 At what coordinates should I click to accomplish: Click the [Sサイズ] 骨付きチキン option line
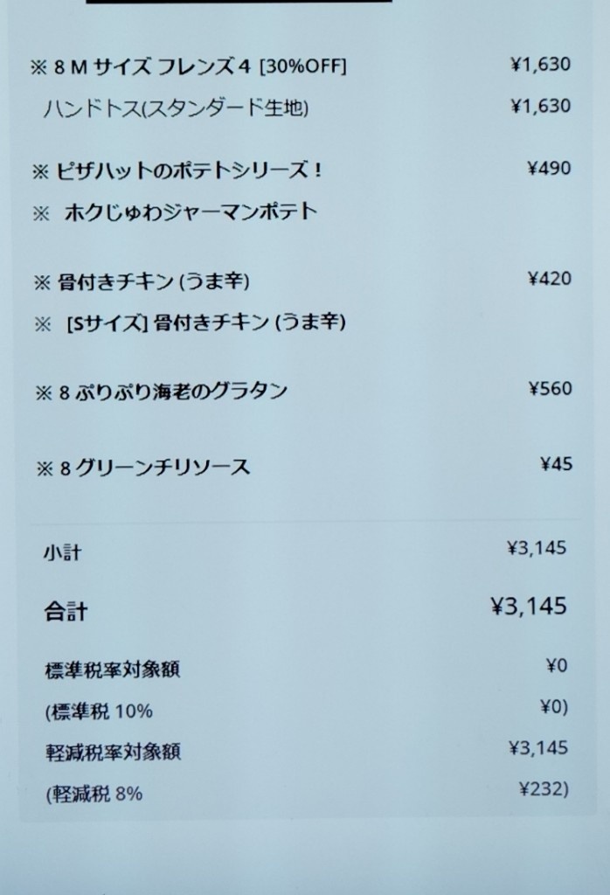pos(190,323)
